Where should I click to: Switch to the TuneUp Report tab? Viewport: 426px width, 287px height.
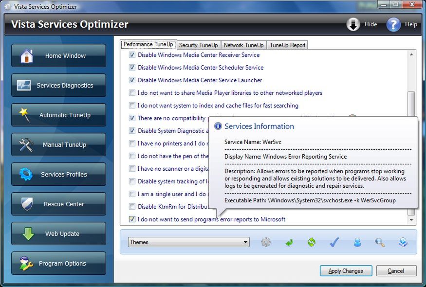287,45
